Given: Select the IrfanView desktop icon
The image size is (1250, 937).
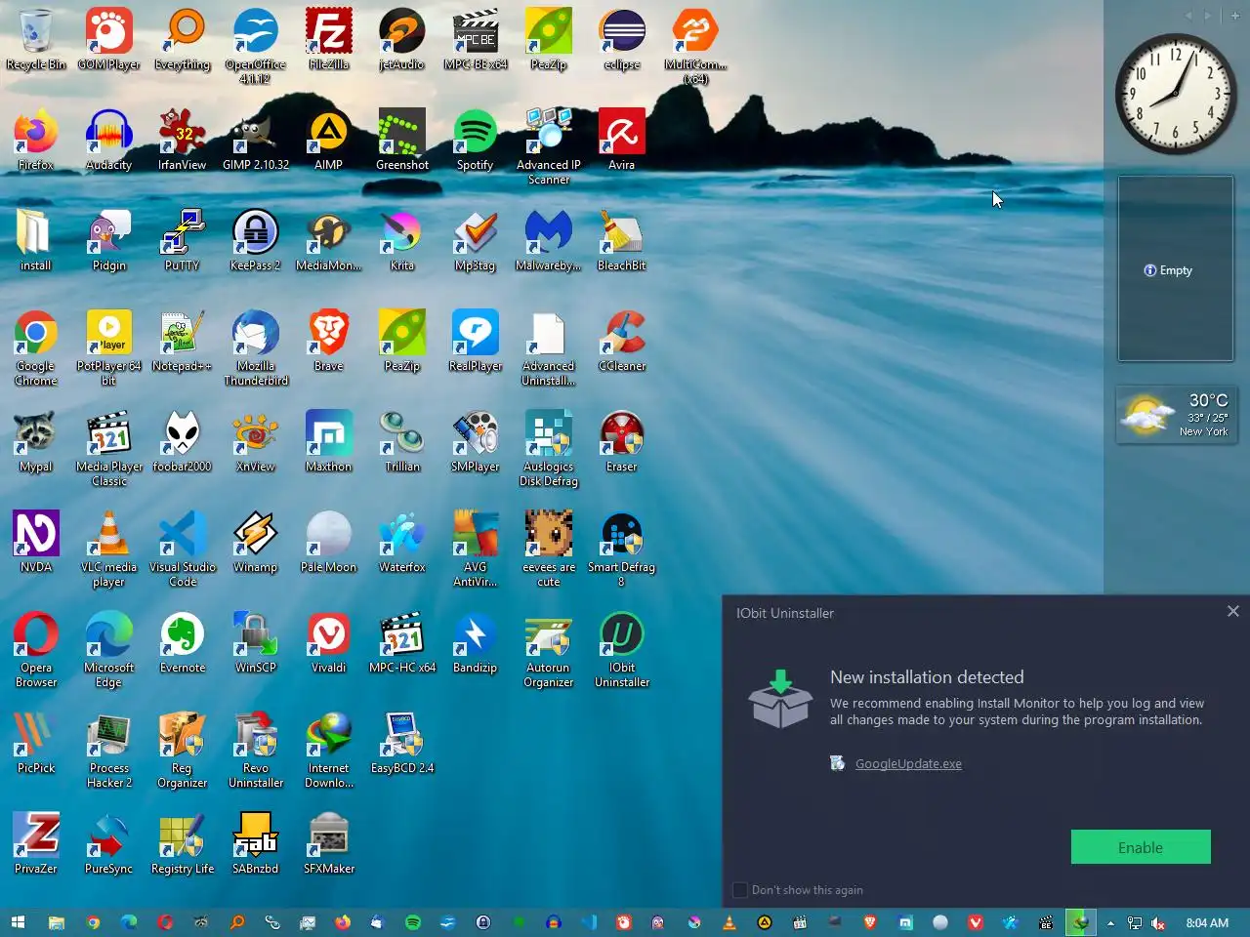Looking at the screenshot, I should pos(183,141).
